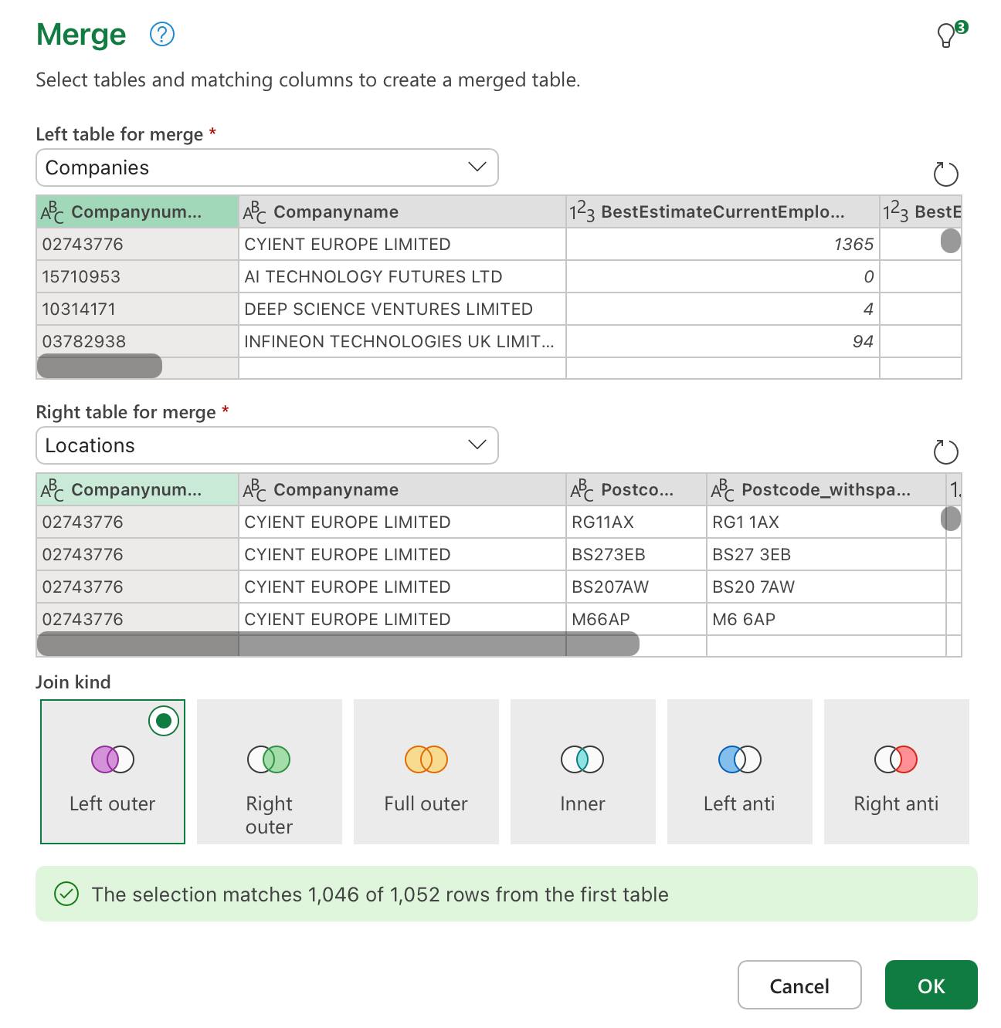Click the horizontal scrollbar of Locations preview
This screenshot has height=1028, width=1001.
(x=338, y=644)
